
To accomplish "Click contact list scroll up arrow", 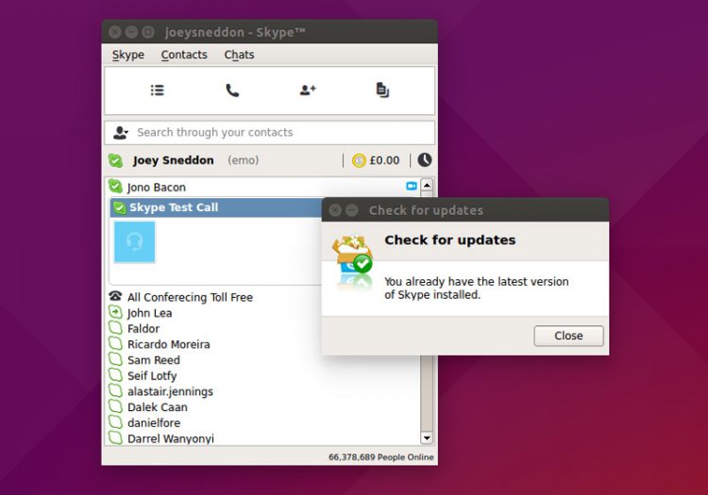I will tap(427, 185).
